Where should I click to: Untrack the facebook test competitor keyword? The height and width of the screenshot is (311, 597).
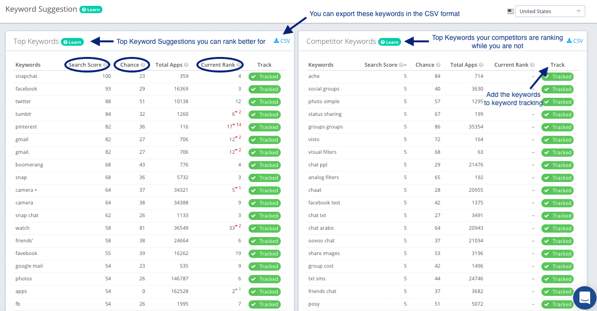tap(558, 203)
